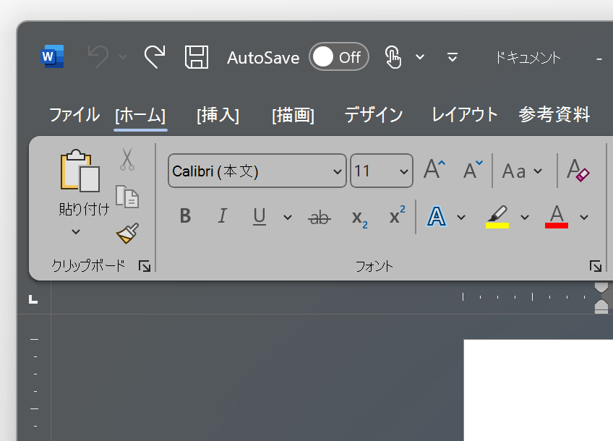Apply text effects outlined A

437,217
